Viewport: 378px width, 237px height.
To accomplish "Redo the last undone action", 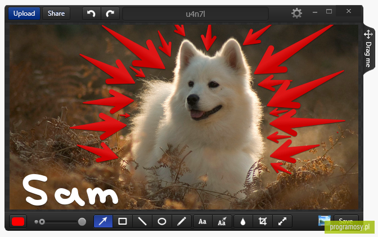I will point(110,13).
